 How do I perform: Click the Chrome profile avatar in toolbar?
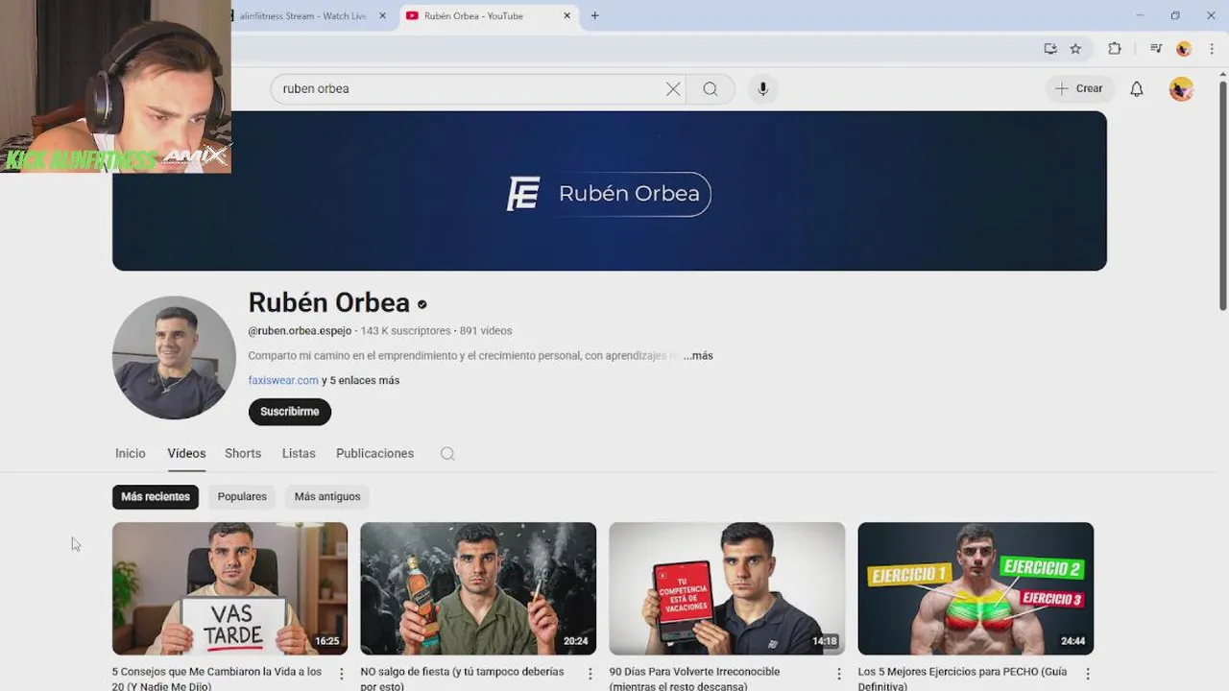[x=1184, y=49]
